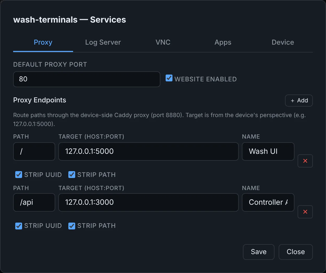Select the Proxy tab
Image resolution: width=326 pixels, height=273 pixels.
coord(43,43)
